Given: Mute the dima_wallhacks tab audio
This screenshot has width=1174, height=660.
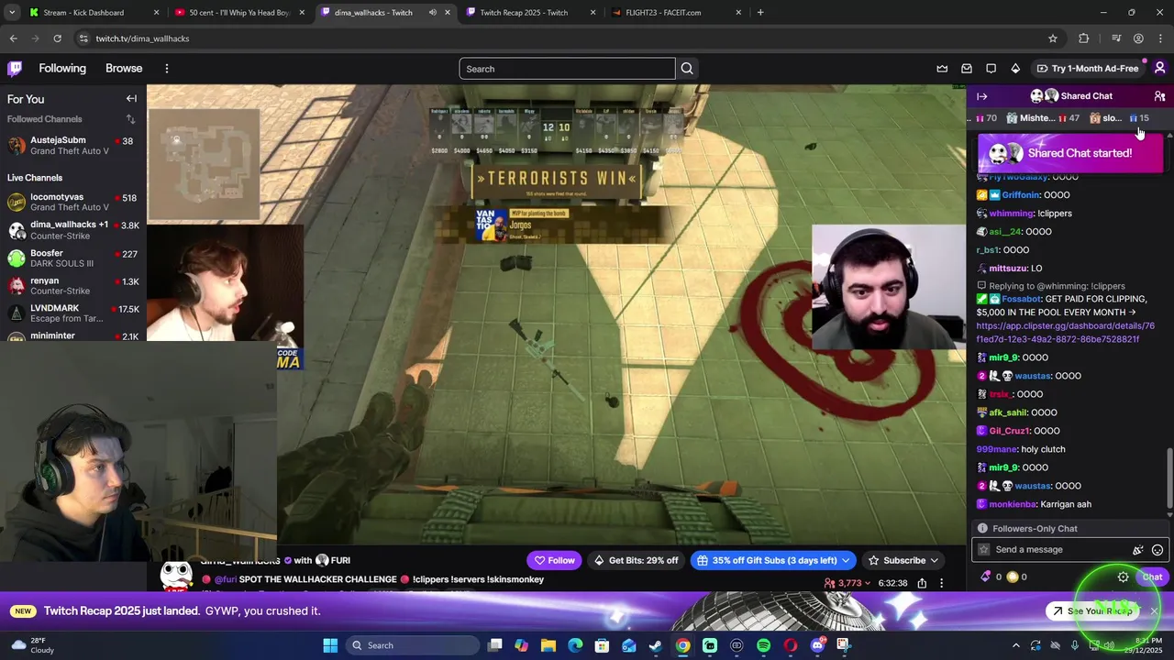Looking at the screenshot, I should click(x=432, y=13).
